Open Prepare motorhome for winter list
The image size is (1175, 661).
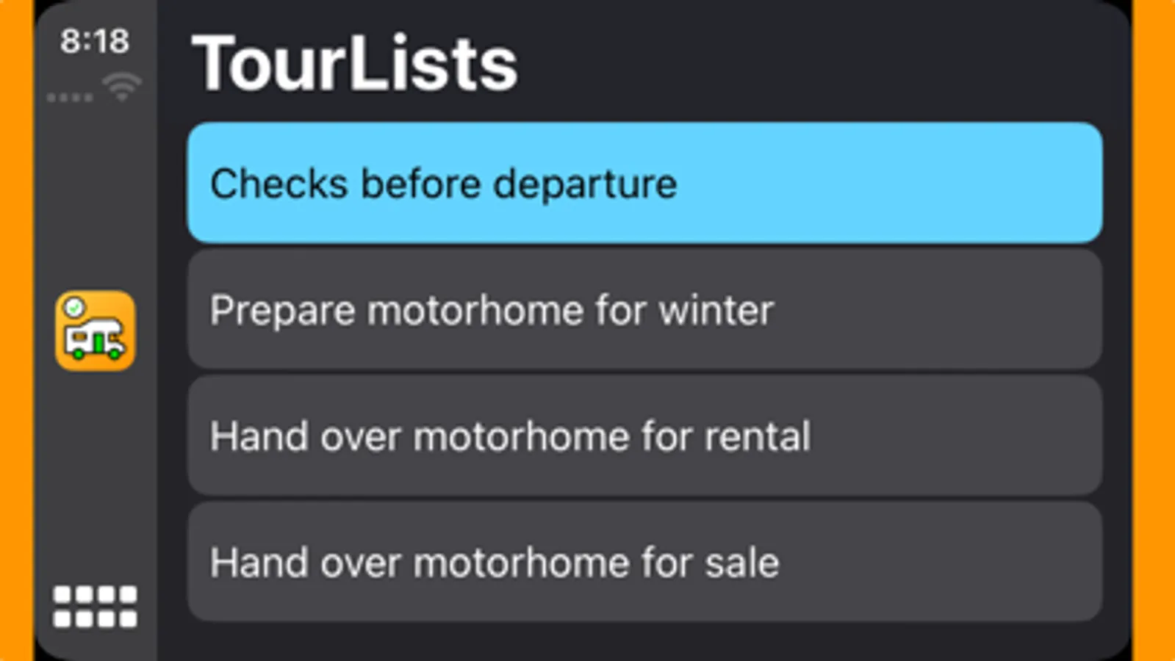coord(644,309)
